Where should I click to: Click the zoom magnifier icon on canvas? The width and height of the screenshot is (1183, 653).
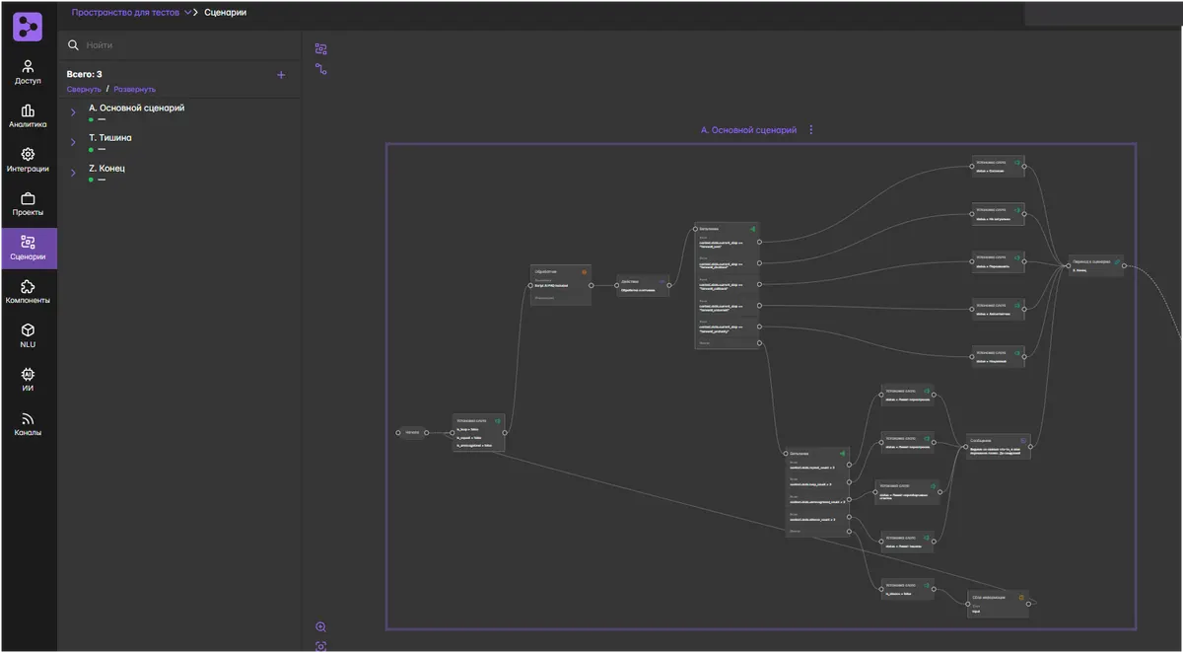coord(320,627)
